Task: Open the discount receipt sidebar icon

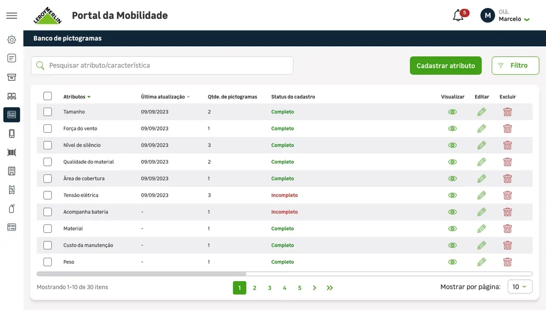Action: click(12, 190)
